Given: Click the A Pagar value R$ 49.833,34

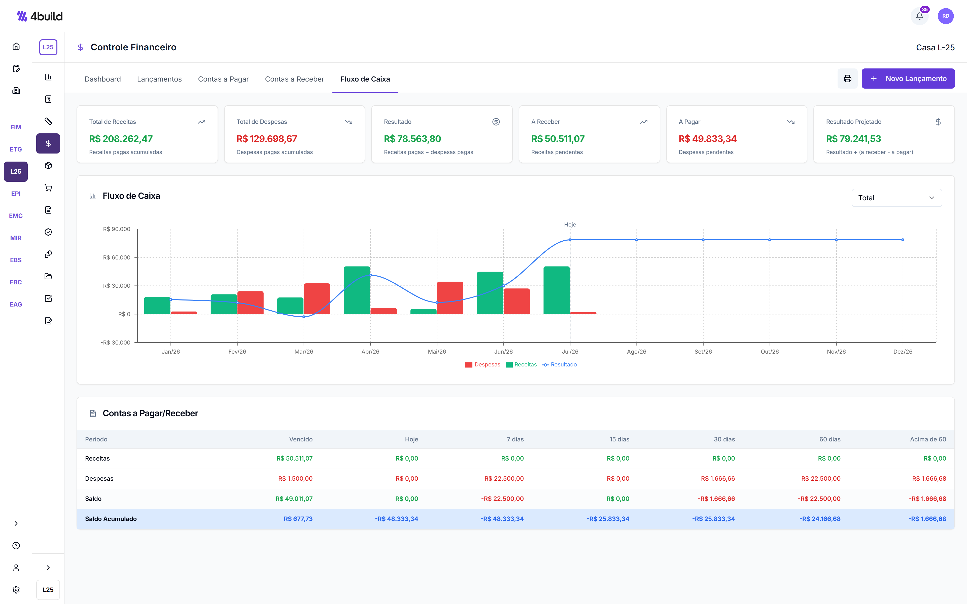Looking at the screenshot, I should pos(708,139).
